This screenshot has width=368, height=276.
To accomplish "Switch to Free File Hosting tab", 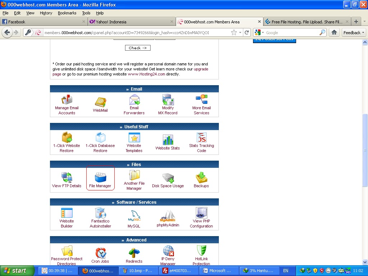I will pyautogui.click(x=307, y=22).
